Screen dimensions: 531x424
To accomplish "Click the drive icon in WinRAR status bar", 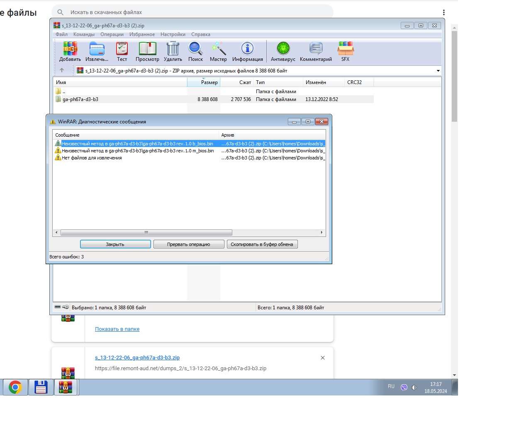I will point(58,307).
